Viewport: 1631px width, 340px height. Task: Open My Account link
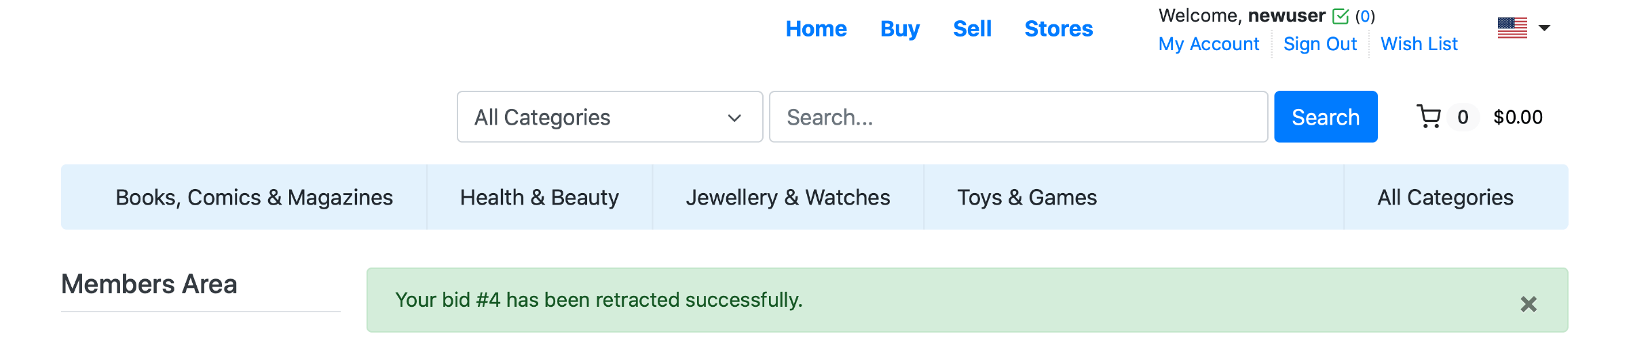1209,44
